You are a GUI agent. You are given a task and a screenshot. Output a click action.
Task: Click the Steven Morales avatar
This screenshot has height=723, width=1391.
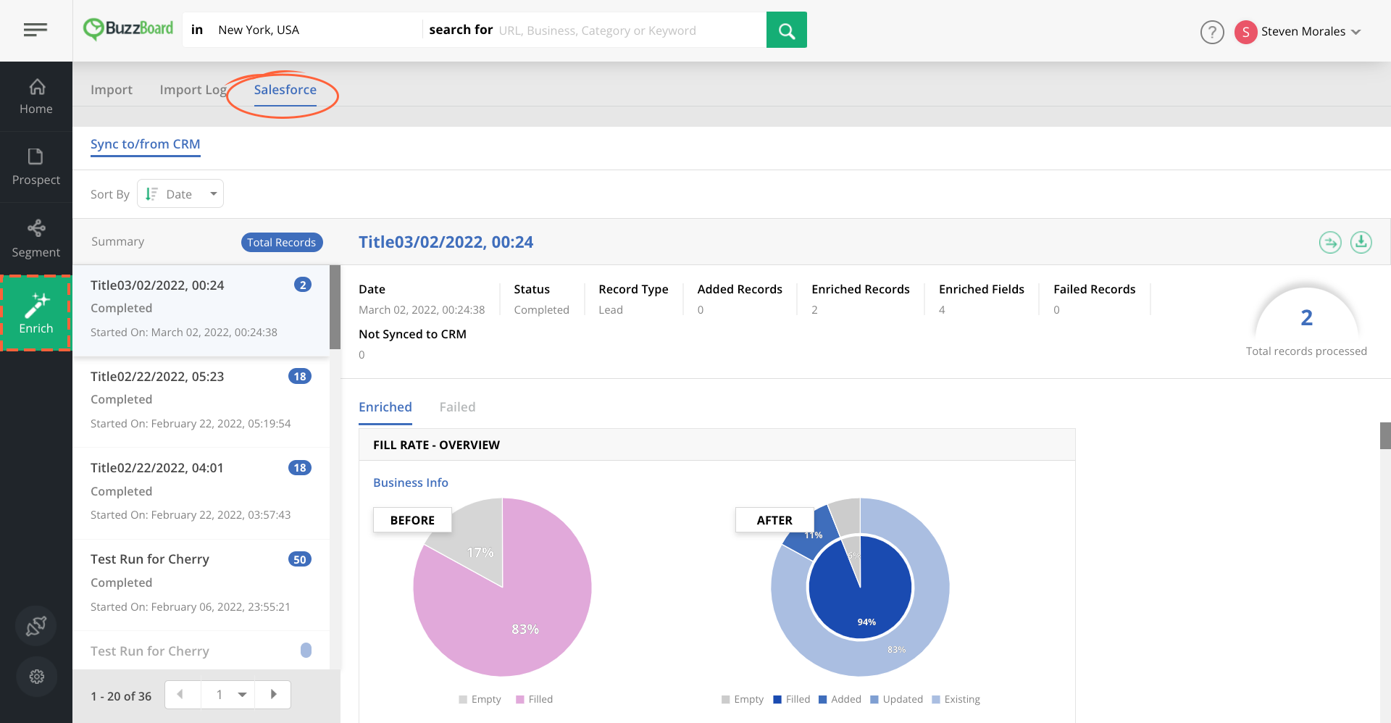click(x=1245, y=32)
